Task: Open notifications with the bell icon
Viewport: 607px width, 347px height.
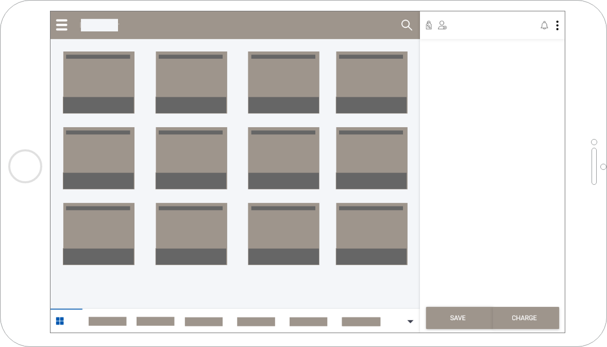Action: [544, 25]
